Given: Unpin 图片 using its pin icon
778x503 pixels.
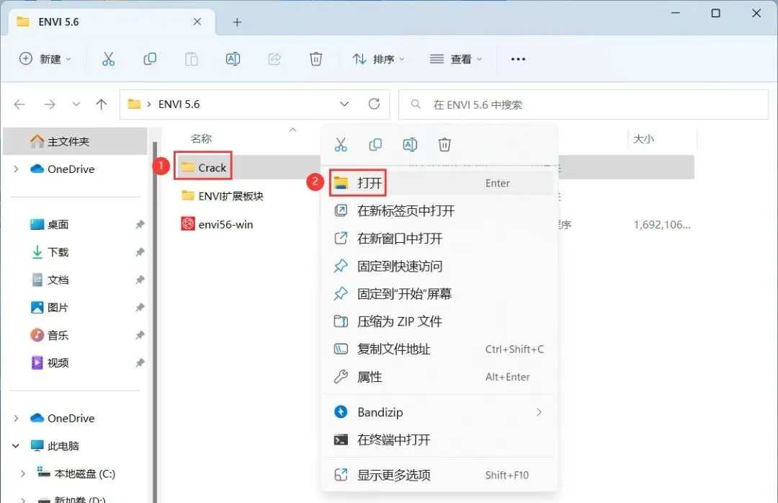Looking at the screenshot, I should (x=140, y=308).
